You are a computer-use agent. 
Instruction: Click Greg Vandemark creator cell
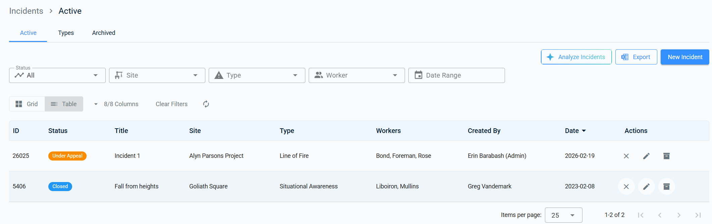pyautogui.click(x=490, y=186)
